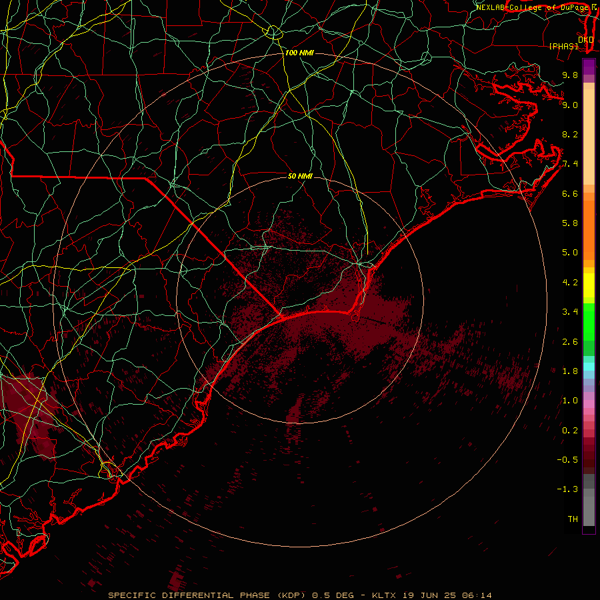
Task: Click the 5.8 scale value
Action: coord(570,223)
